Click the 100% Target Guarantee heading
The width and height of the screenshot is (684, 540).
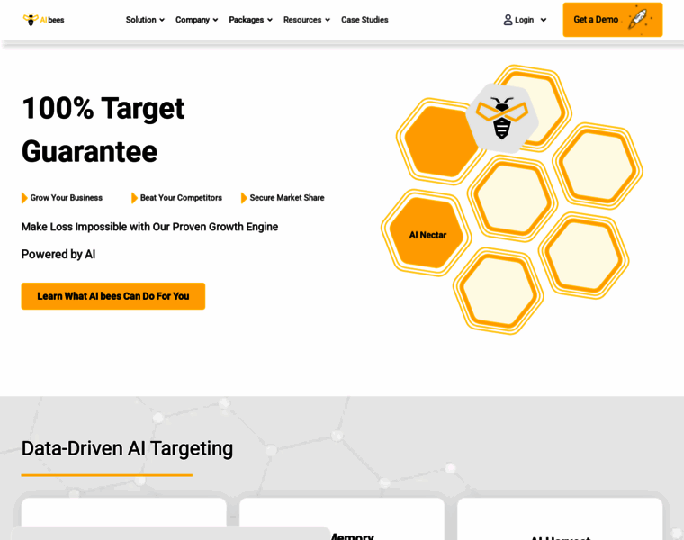[103, 130]
